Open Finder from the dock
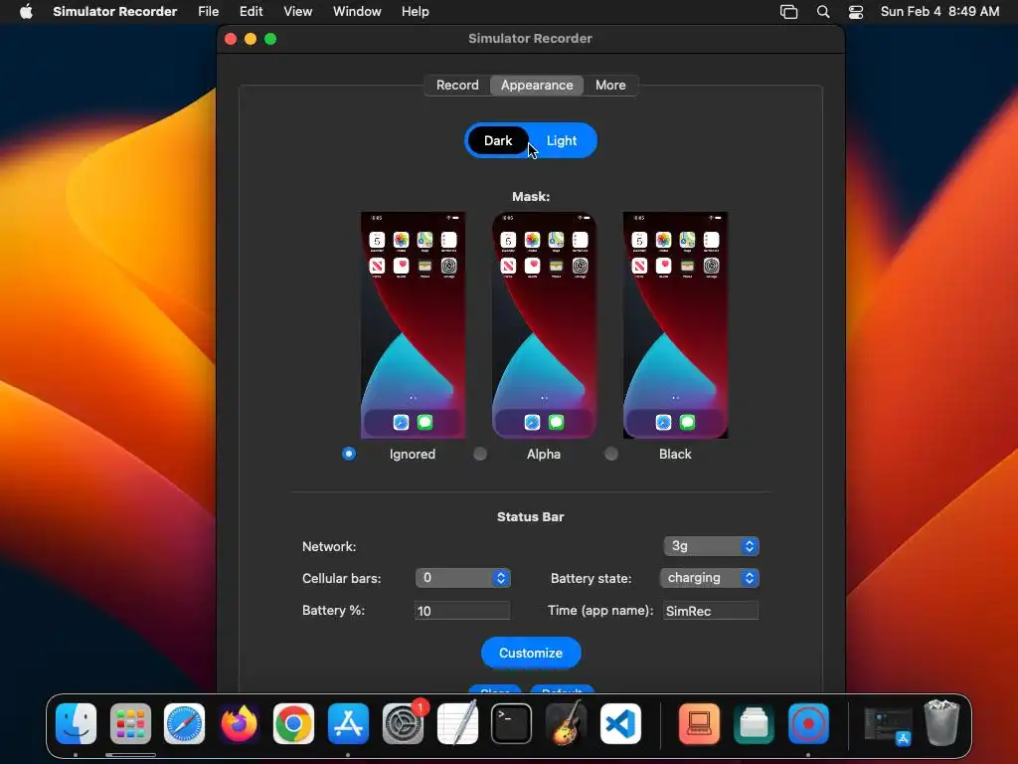The width and height of the screenshot is (1018, 764). (76, 723)
